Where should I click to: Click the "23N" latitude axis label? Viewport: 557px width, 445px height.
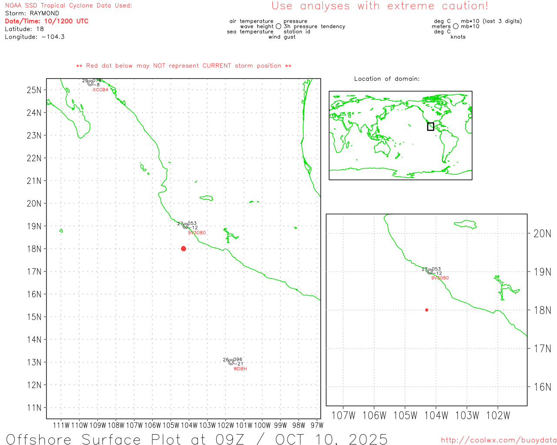pos(34,136)
